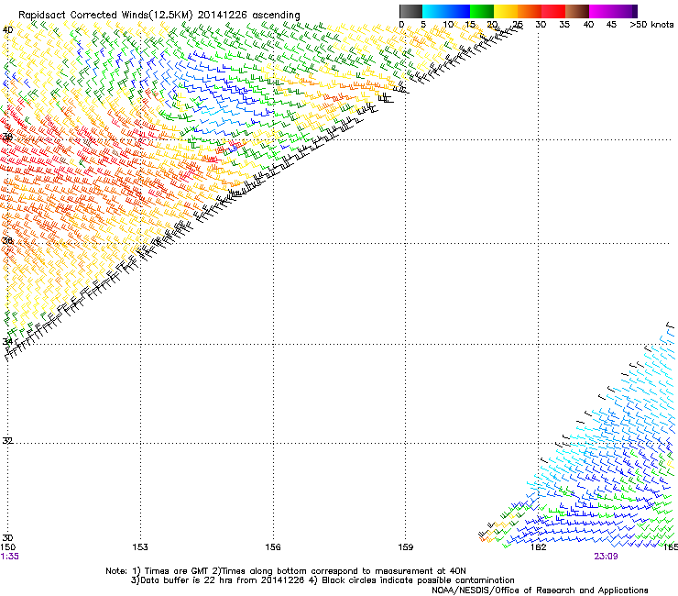This screenshot has height=596, width=678.
Task: Click the latitude label '32'
Action: click(x=7, y=441)
